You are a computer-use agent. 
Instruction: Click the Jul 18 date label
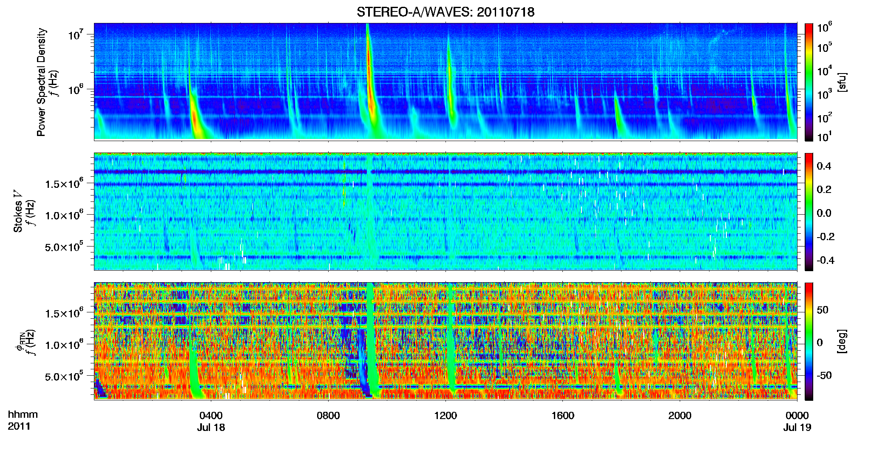pyautogui.click(x=211, y=427)
